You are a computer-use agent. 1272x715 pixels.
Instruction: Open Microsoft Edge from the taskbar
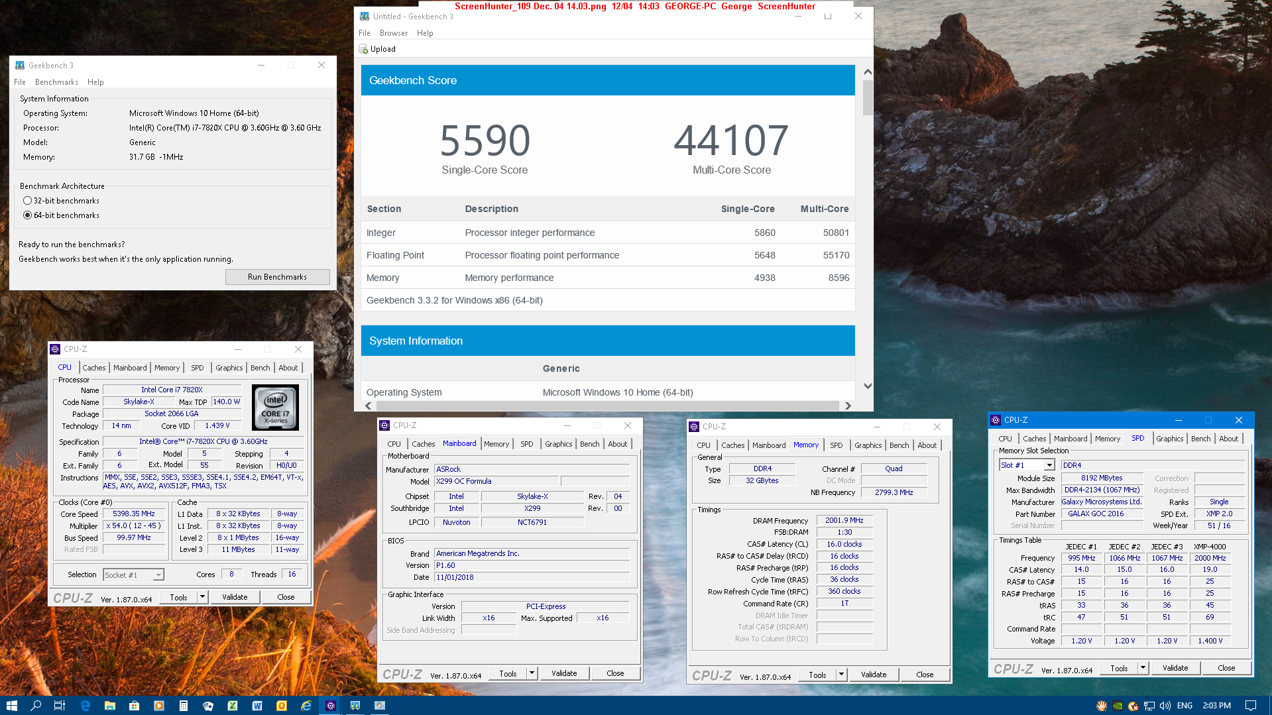click(86, 706)
